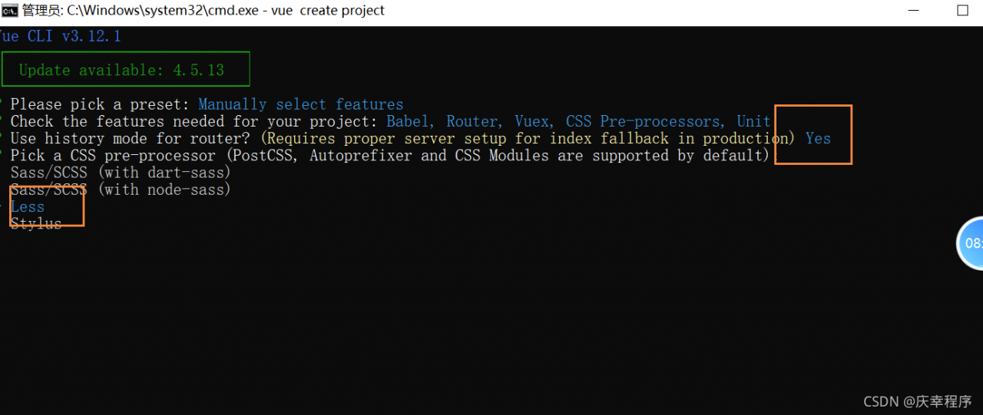Select the Sass/SCSS (with node-sass) option
The image size is (983, 415).
[x=121, y=189]
